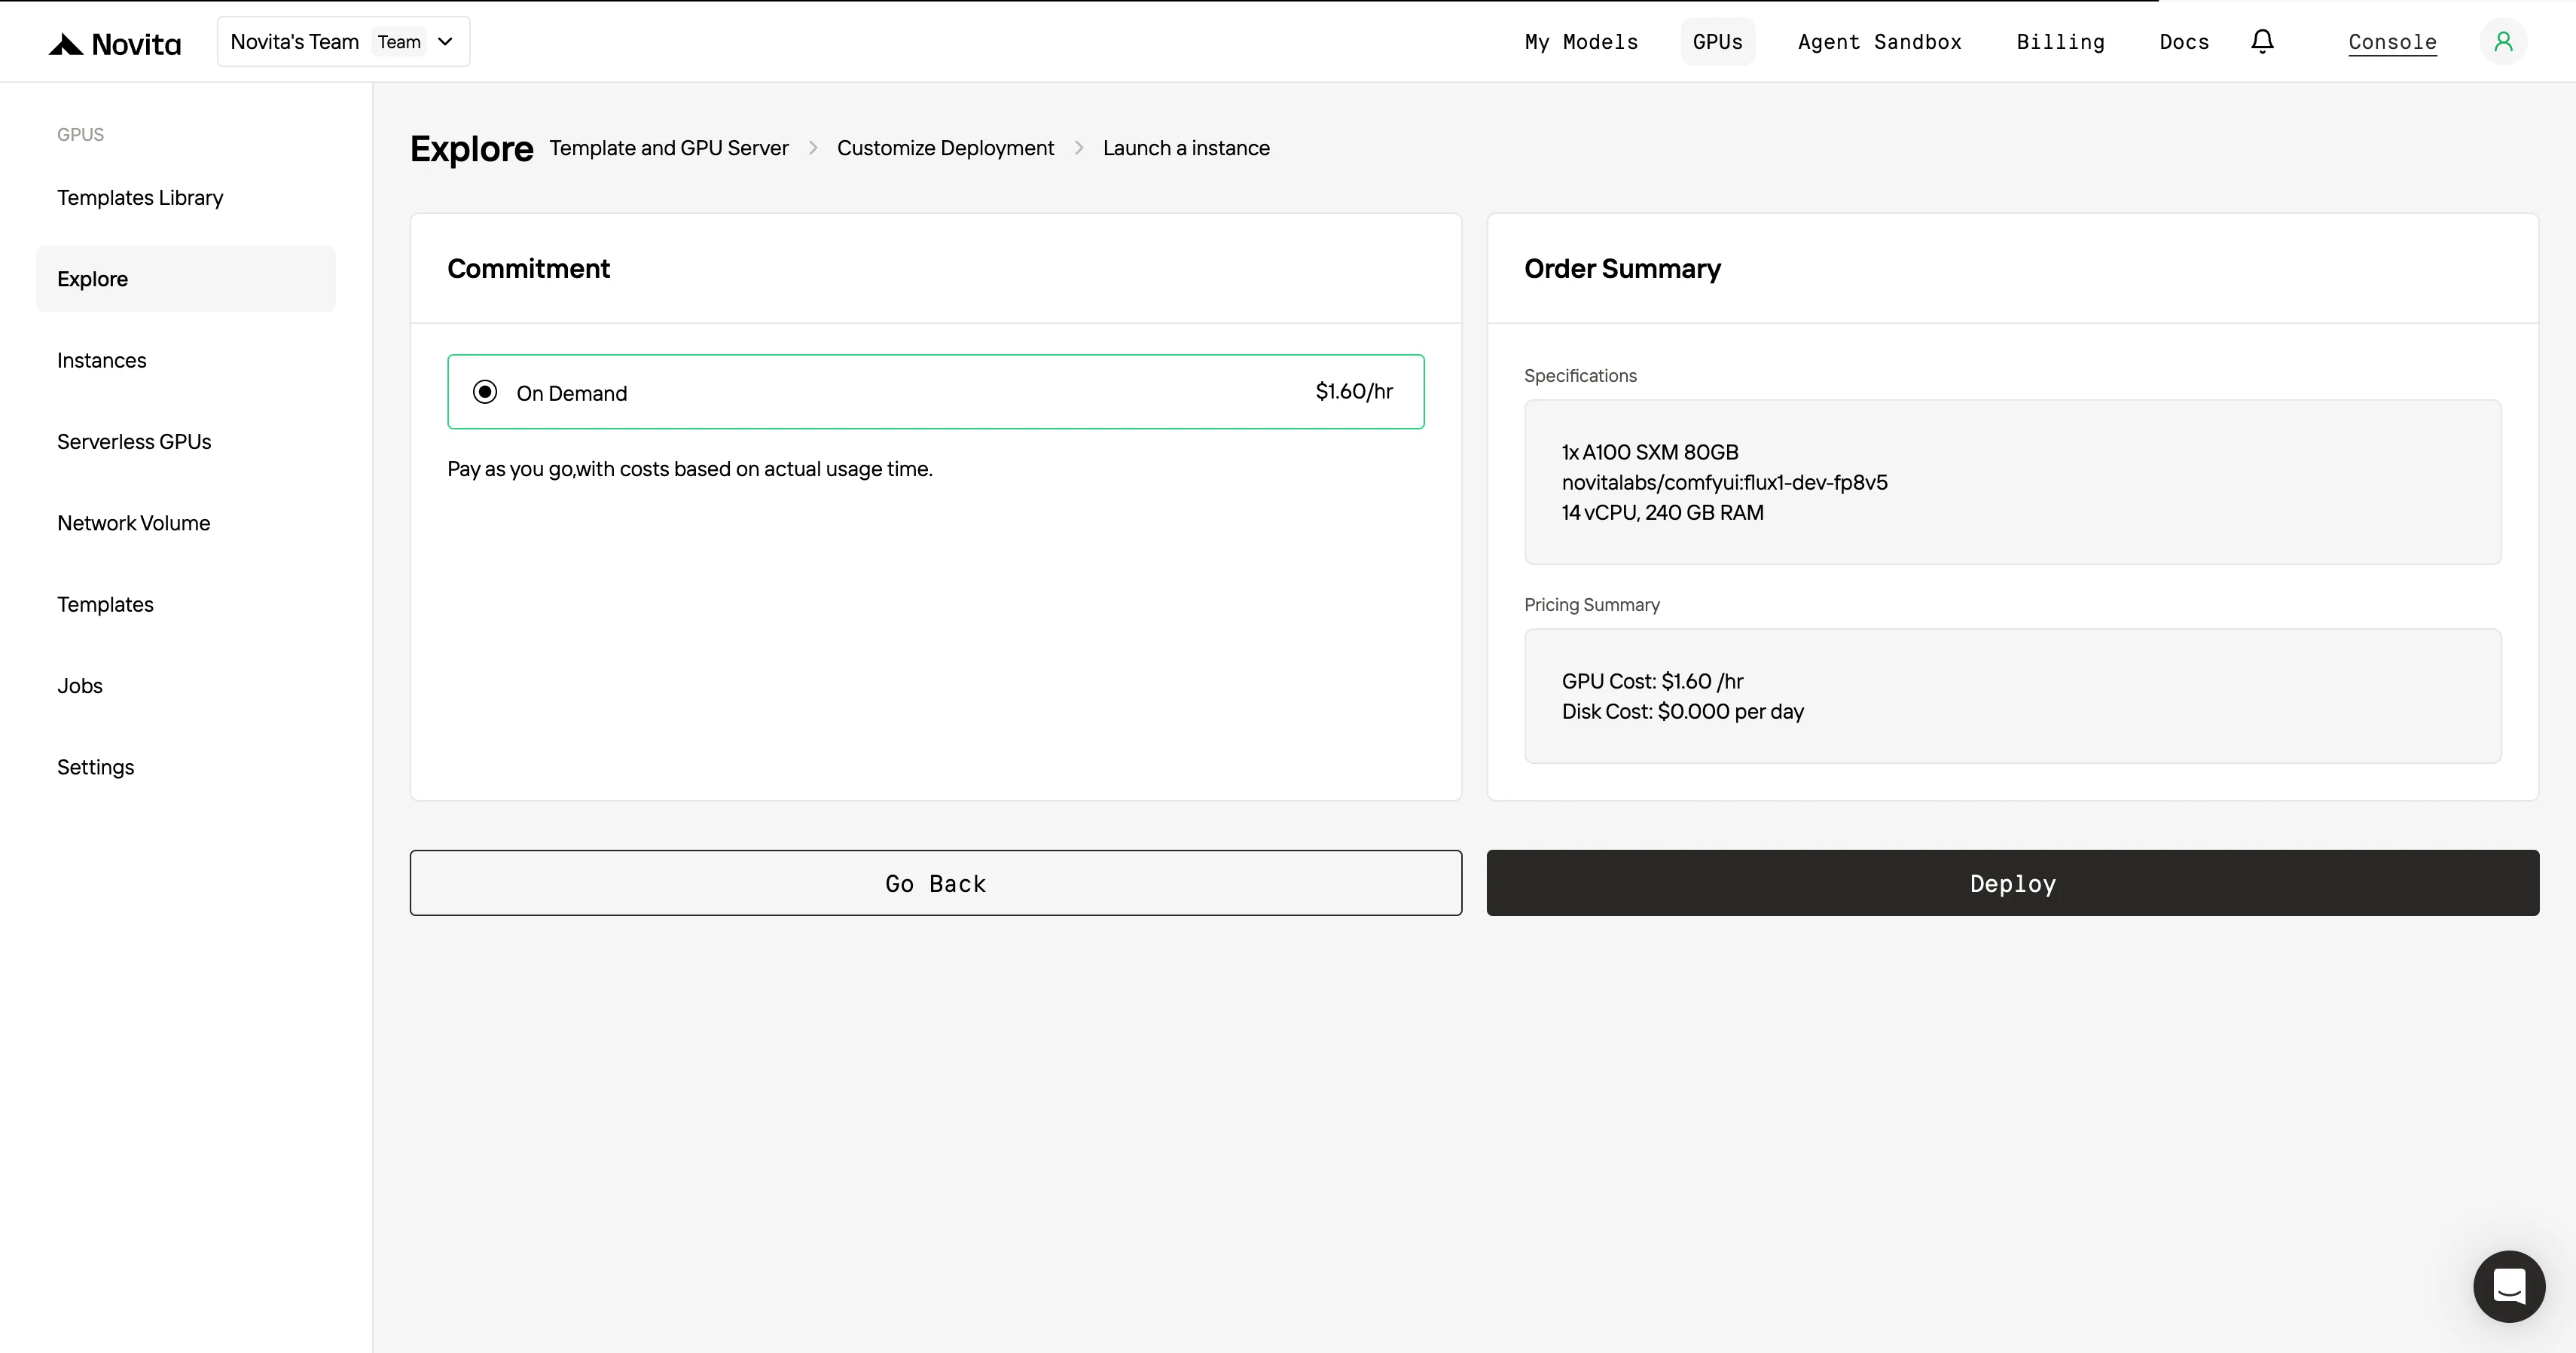
Task: Open Templates Library in sidebar
Action: 186,197
